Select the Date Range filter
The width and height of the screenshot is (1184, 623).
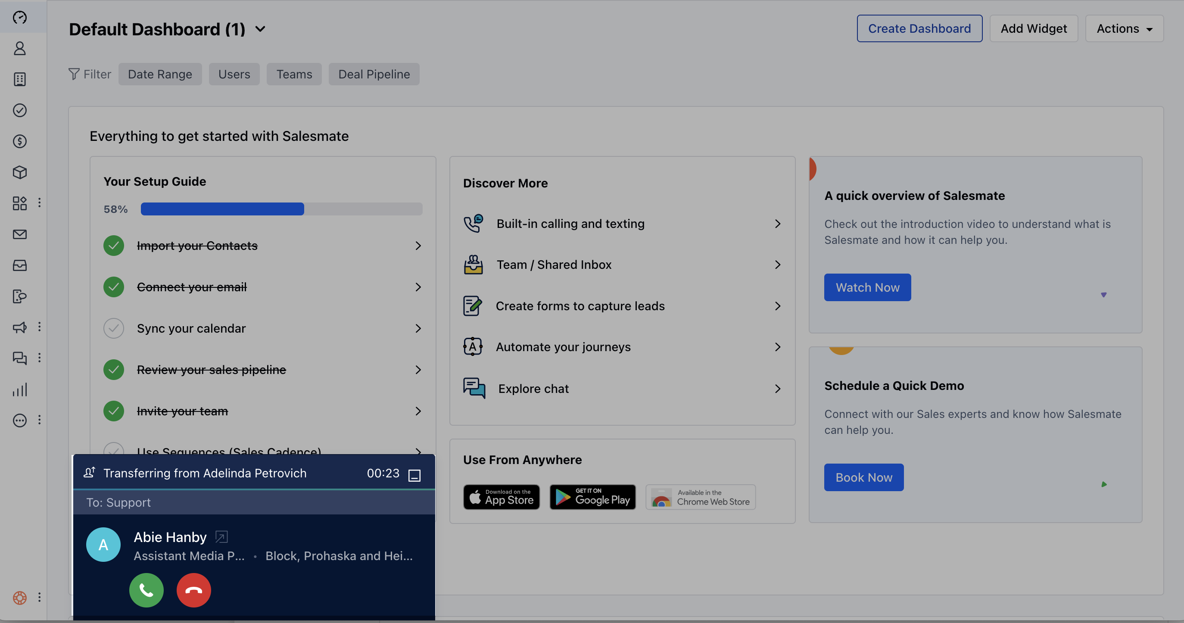[159, 74]
